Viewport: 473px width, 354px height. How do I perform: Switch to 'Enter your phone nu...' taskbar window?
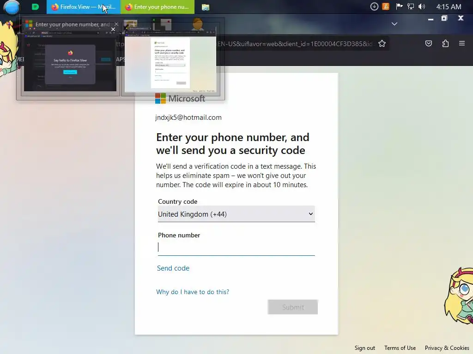click(x=158, y=7)
